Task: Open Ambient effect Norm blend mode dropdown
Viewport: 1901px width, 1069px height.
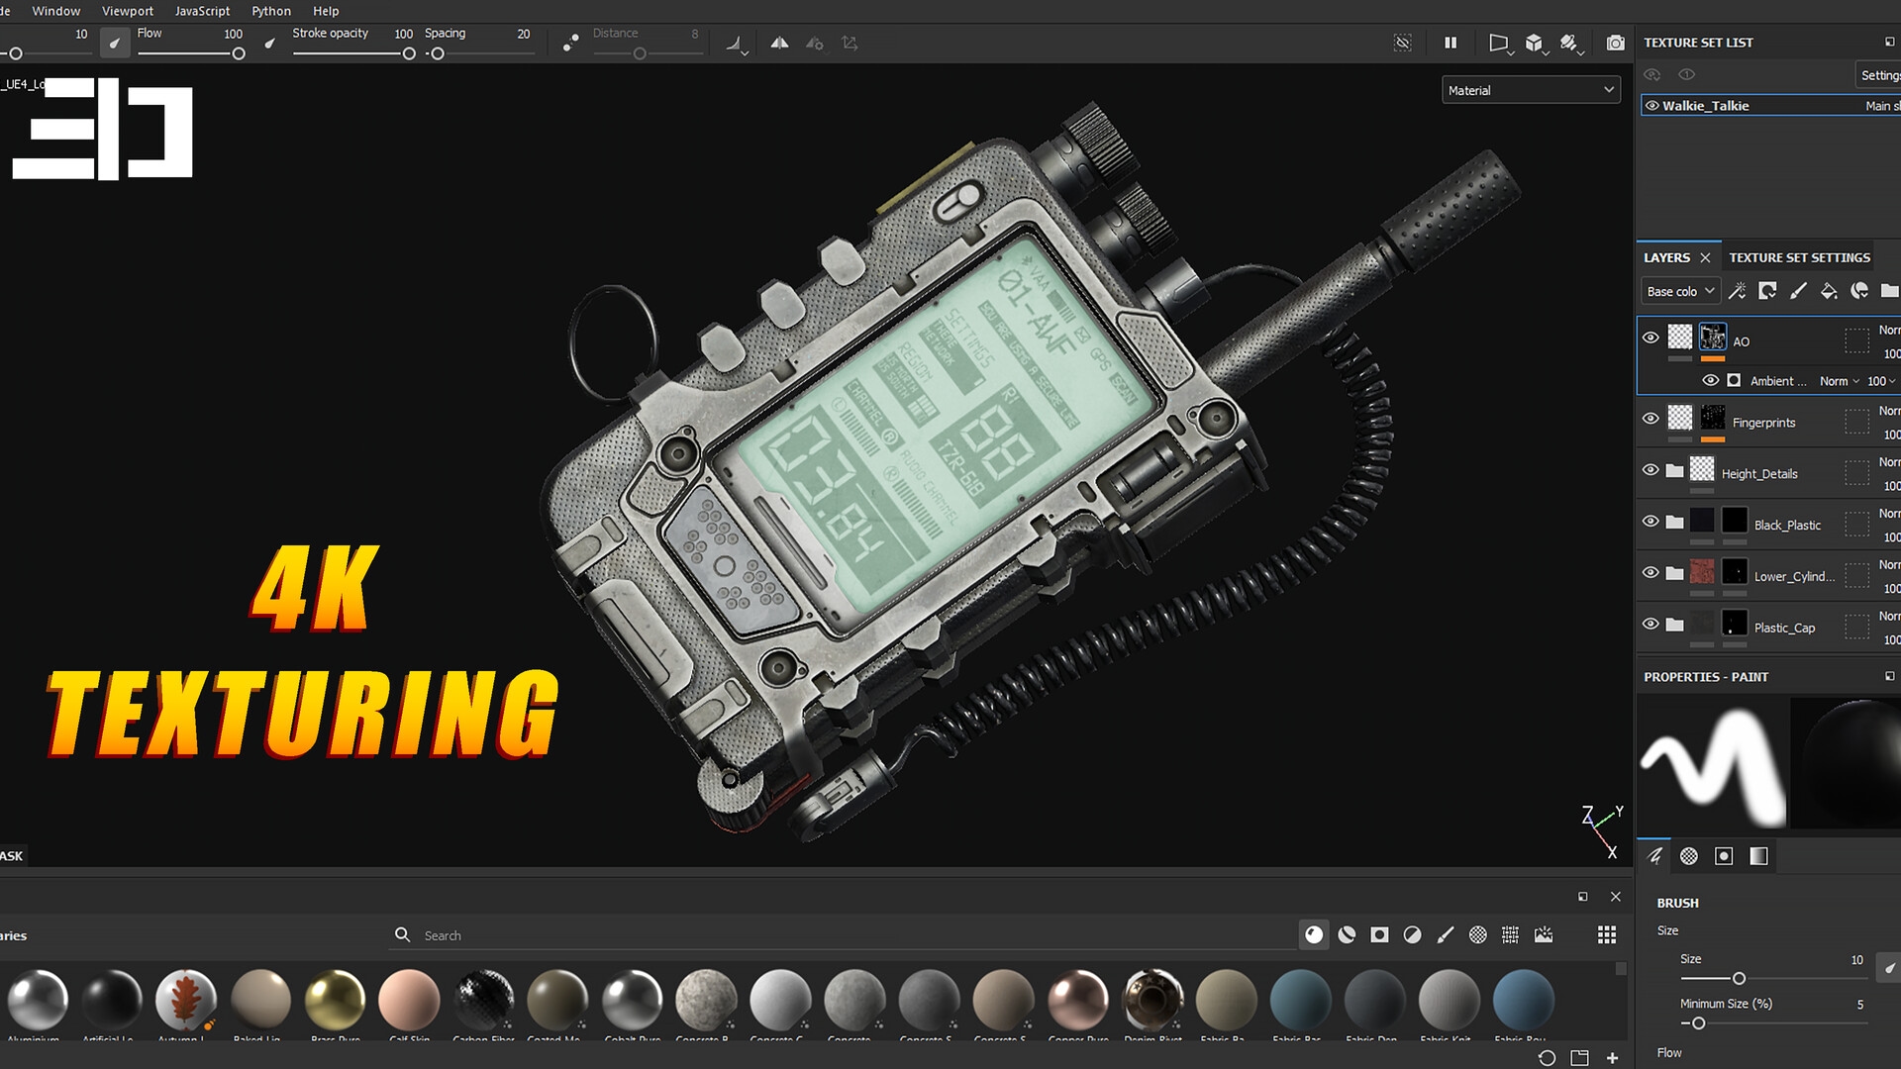Action: [1839, 381]
